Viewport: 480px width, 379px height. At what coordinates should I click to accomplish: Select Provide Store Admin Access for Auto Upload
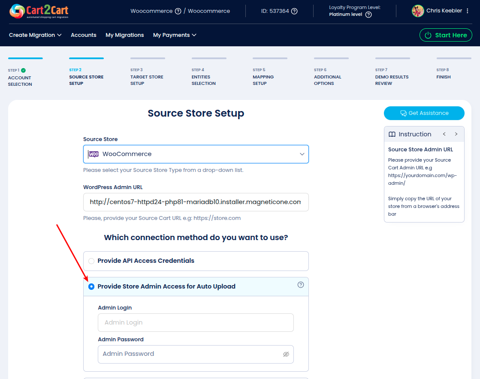pyautogui.click(x=91, y=286)
